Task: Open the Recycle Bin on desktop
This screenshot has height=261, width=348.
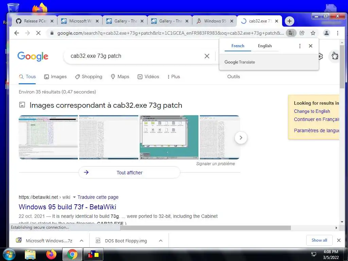Action: tap(13, 8)
